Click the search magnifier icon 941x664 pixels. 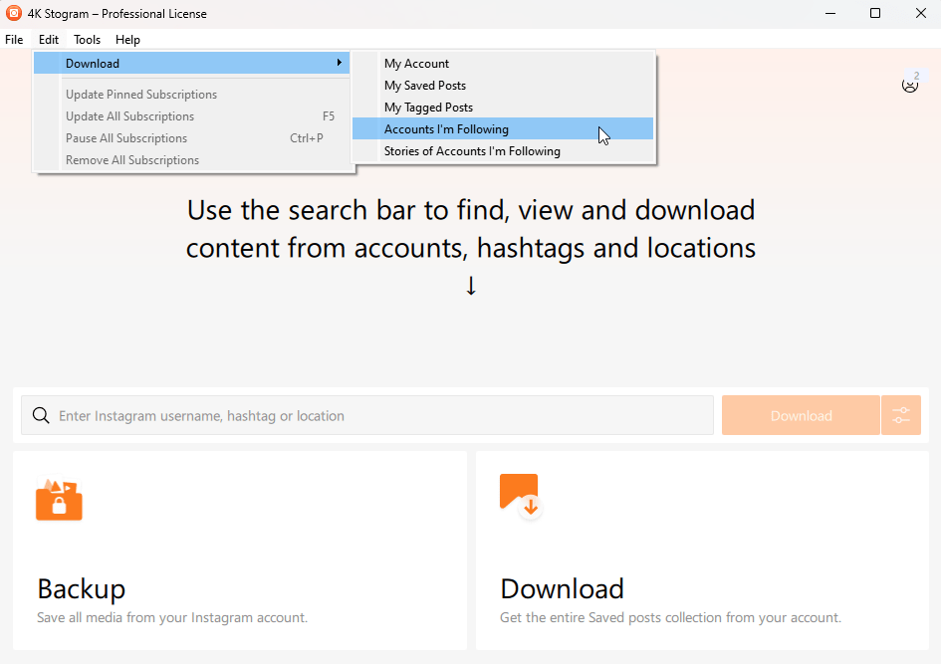pyautogui.click(x=41, y=415)
